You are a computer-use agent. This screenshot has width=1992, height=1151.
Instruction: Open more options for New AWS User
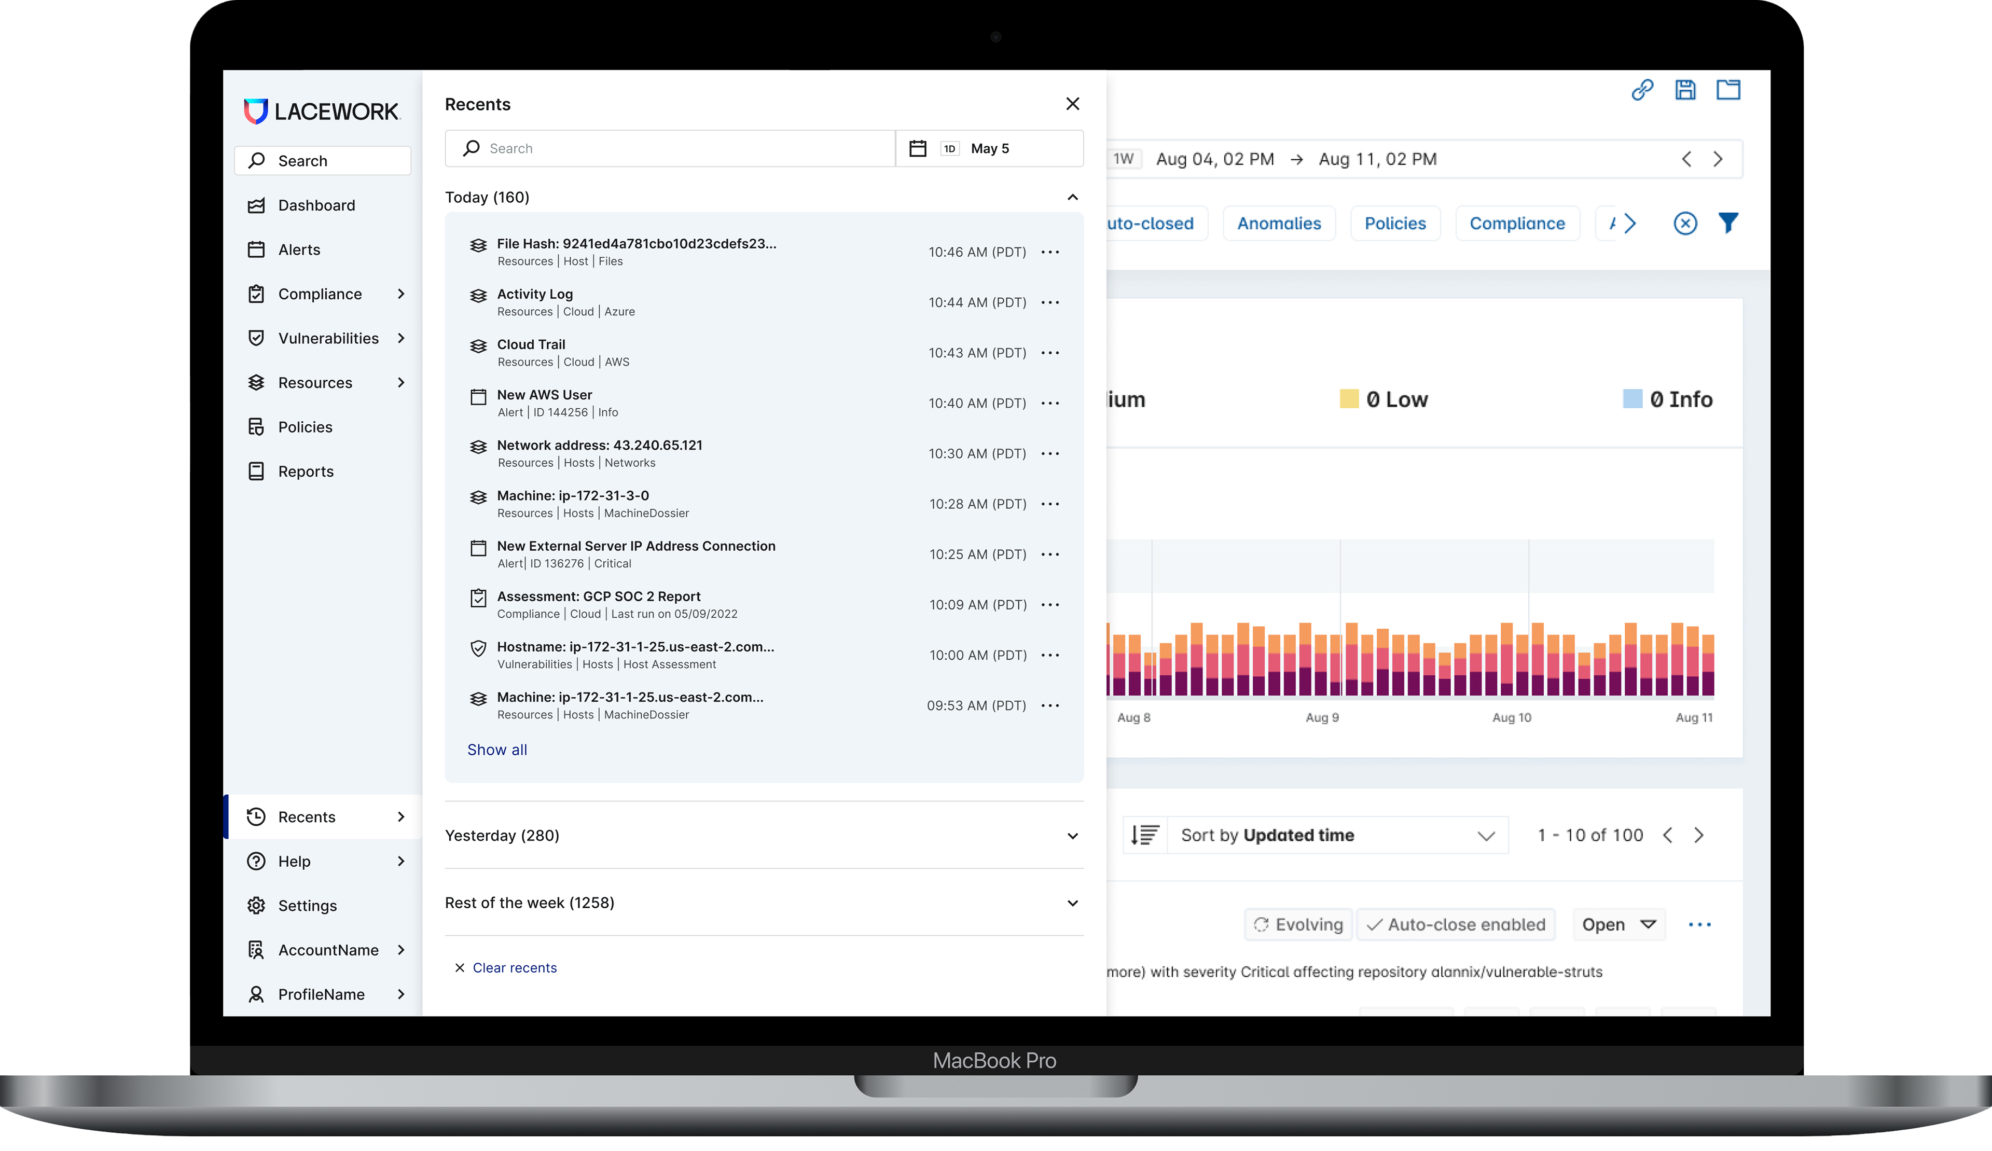pyautogui.click(x=1050, y=404)
